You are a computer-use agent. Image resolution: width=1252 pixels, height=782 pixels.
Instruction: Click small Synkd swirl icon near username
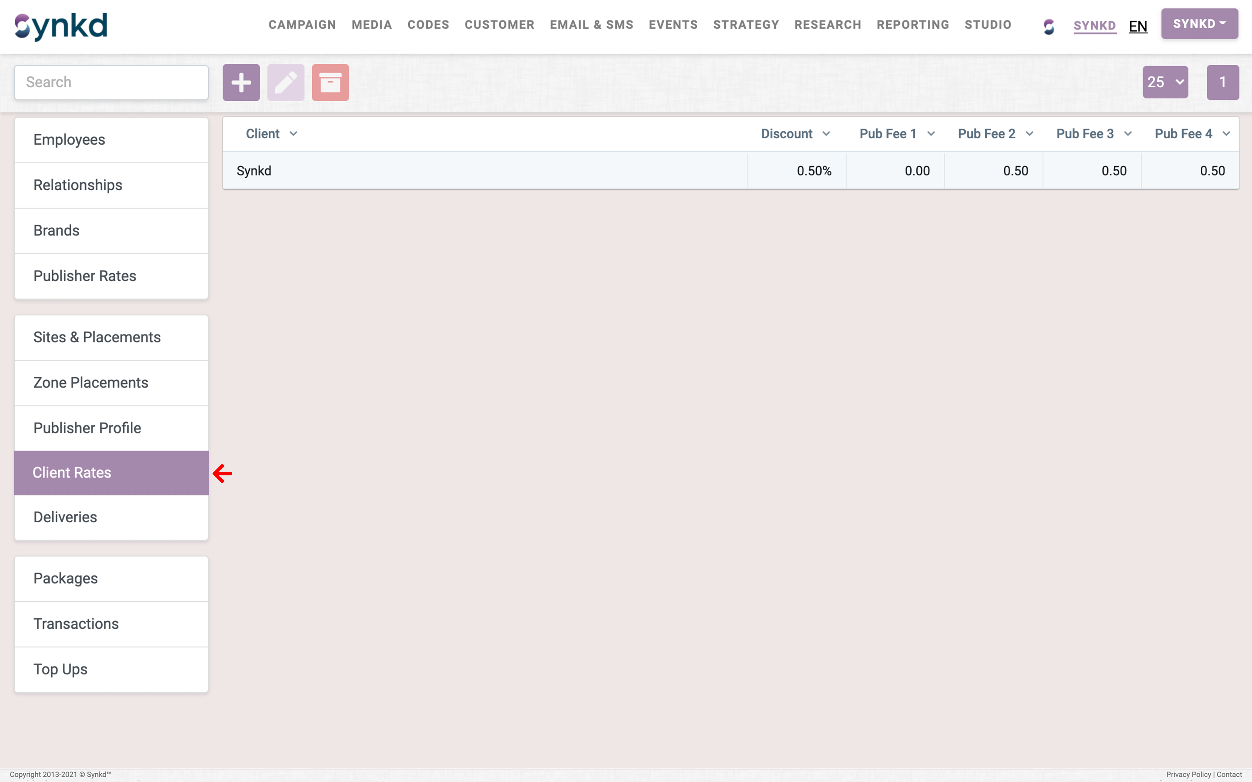click(1049, 26)
